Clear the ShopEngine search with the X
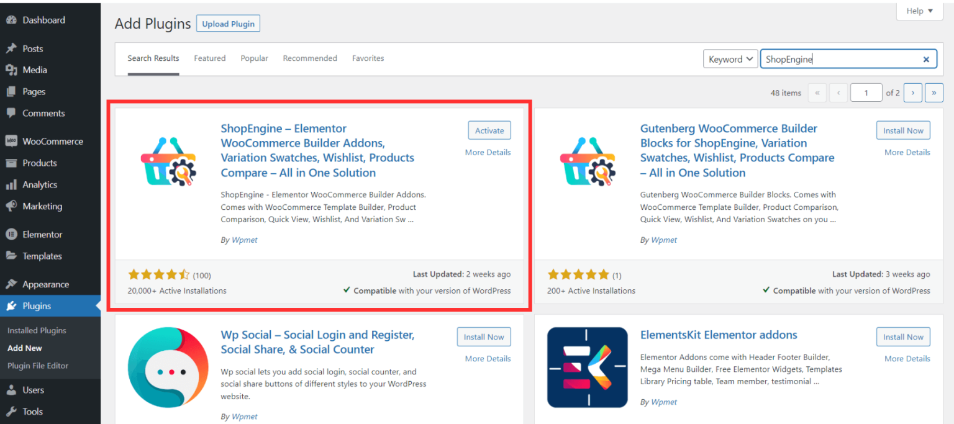The image size is (954, 424). (926, 59)
